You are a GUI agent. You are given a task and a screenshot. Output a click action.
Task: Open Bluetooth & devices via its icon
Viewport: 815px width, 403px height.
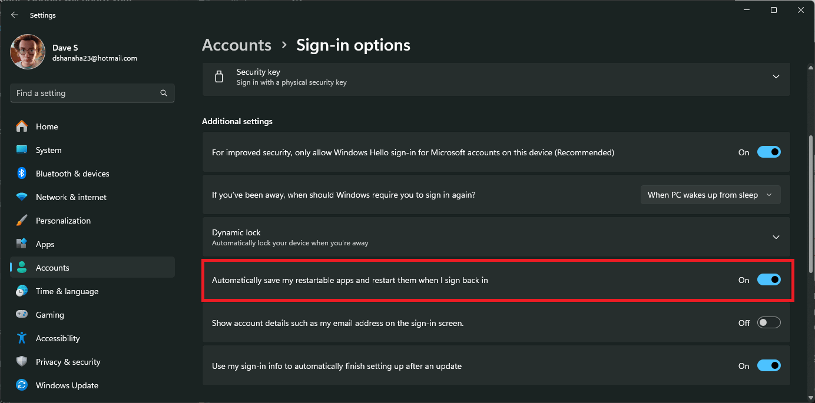pyautogui.click(x=22, y=174)
